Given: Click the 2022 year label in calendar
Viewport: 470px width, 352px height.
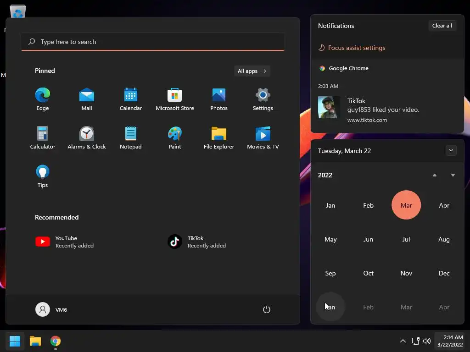Looking at the screenshot, I should click(325, 175).
